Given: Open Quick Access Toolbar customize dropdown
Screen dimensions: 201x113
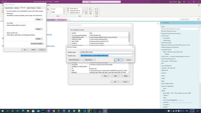Looking at the screenshot, I should tap(9, 2).
